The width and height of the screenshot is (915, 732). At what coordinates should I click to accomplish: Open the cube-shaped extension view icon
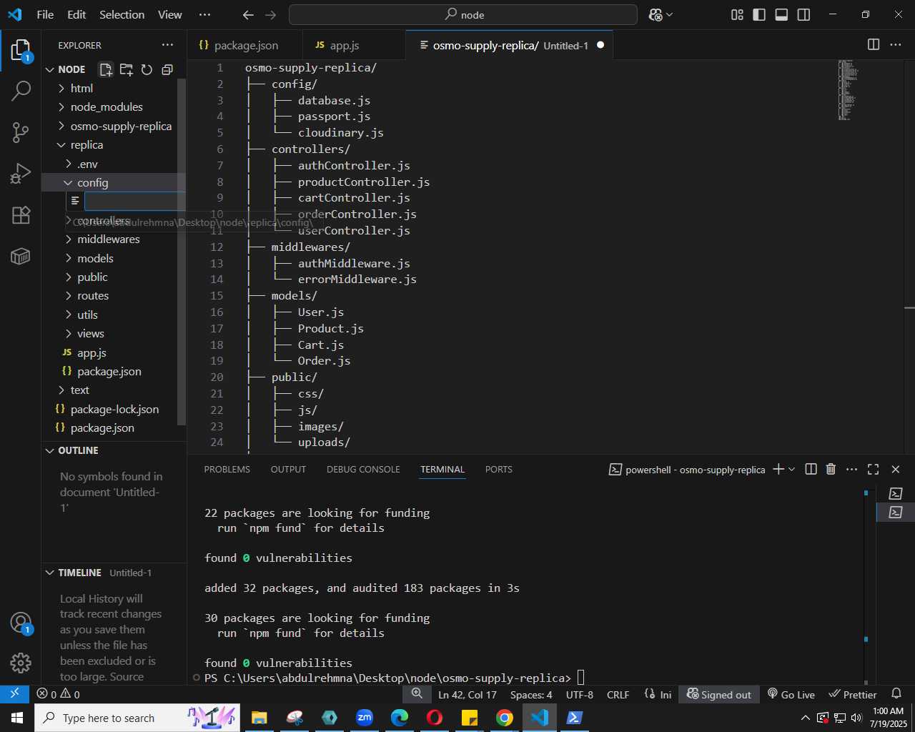[x=21, y=256]
